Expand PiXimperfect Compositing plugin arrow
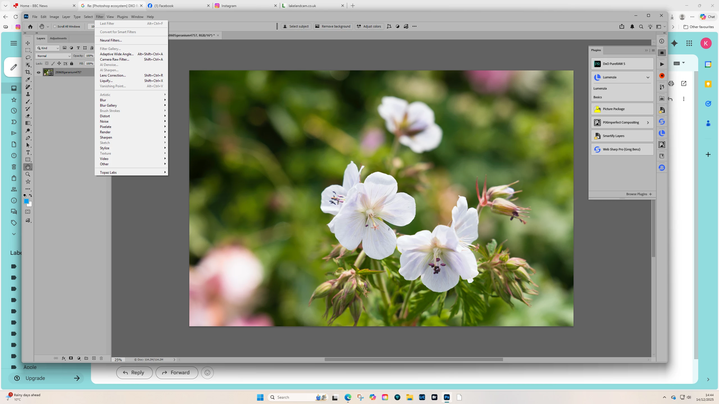This screenshot has width=719, height=404. pos(648,123)
